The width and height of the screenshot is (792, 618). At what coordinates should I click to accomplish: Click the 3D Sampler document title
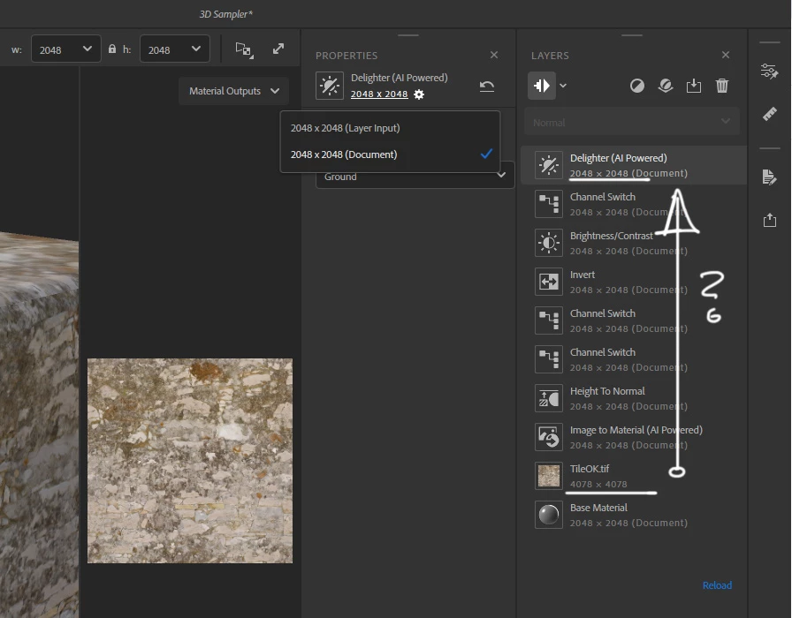coord(225,14)
